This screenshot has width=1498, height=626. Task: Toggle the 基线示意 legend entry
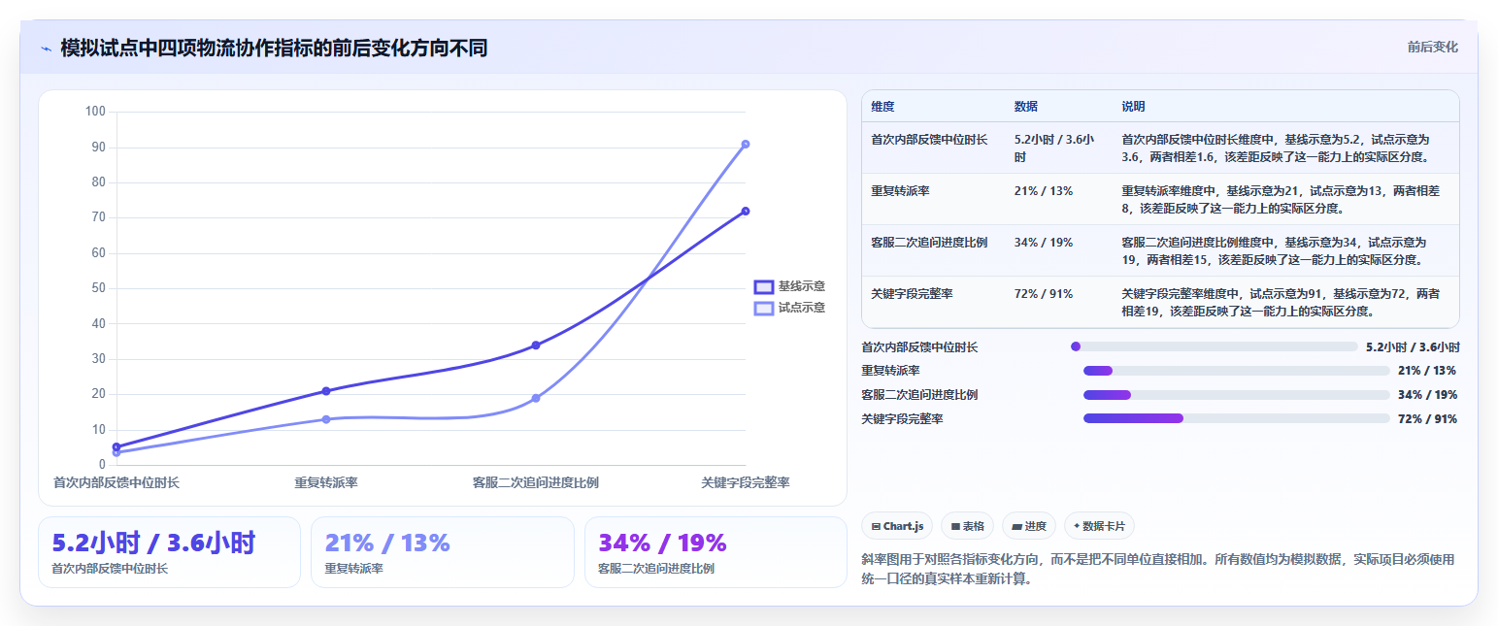[789, 286]
